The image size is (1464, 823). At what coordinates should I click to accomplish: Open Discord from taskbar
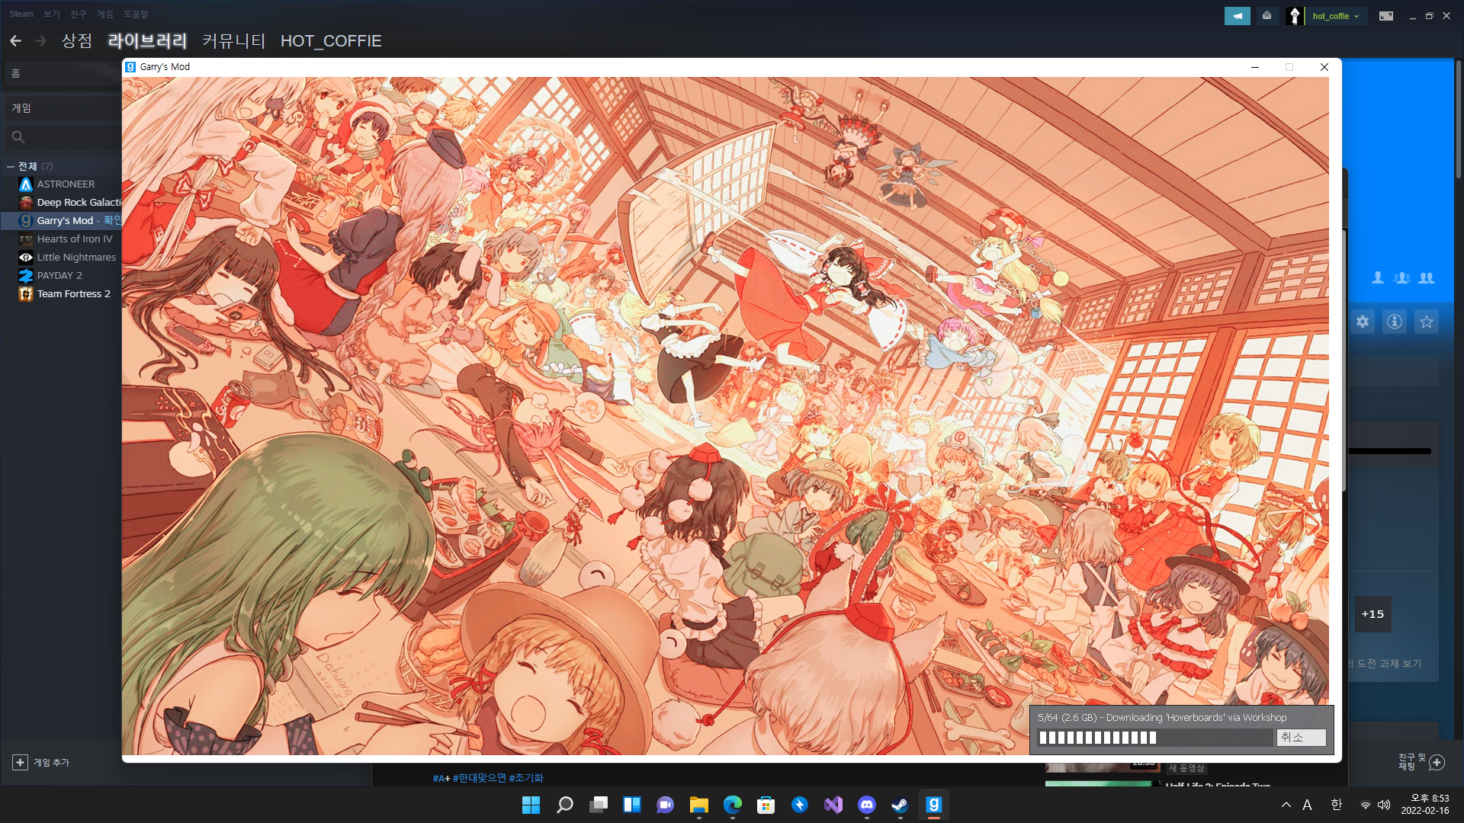click(x=867, y=805)
